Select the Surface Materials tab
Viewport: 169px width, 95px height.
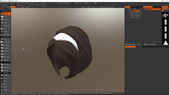pyautogui.click(x=130, y=47)
